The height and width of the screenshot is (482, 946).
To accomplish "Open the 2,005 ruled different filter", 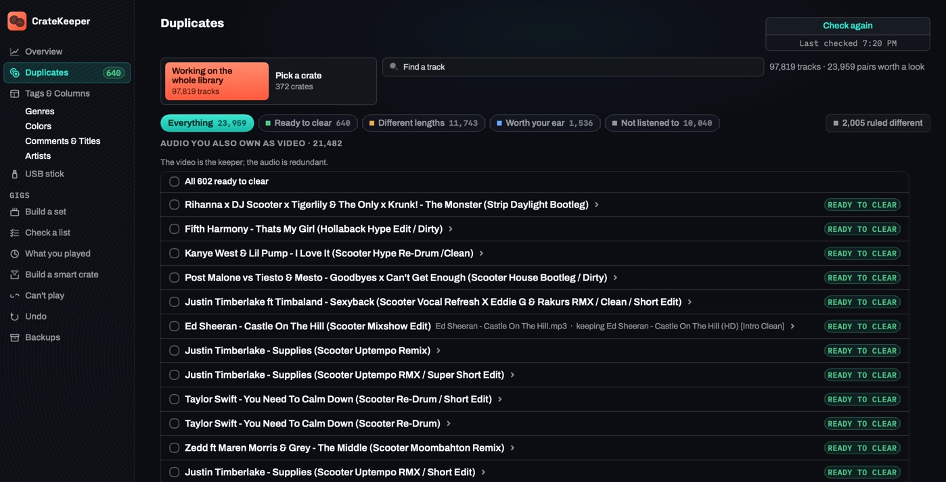I will pos(878,123).
